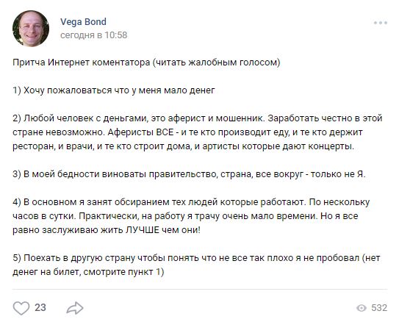Click the line starting часов в сутки
The height and width of the screenshot is (322, 399).
click(x=185, y=216)
